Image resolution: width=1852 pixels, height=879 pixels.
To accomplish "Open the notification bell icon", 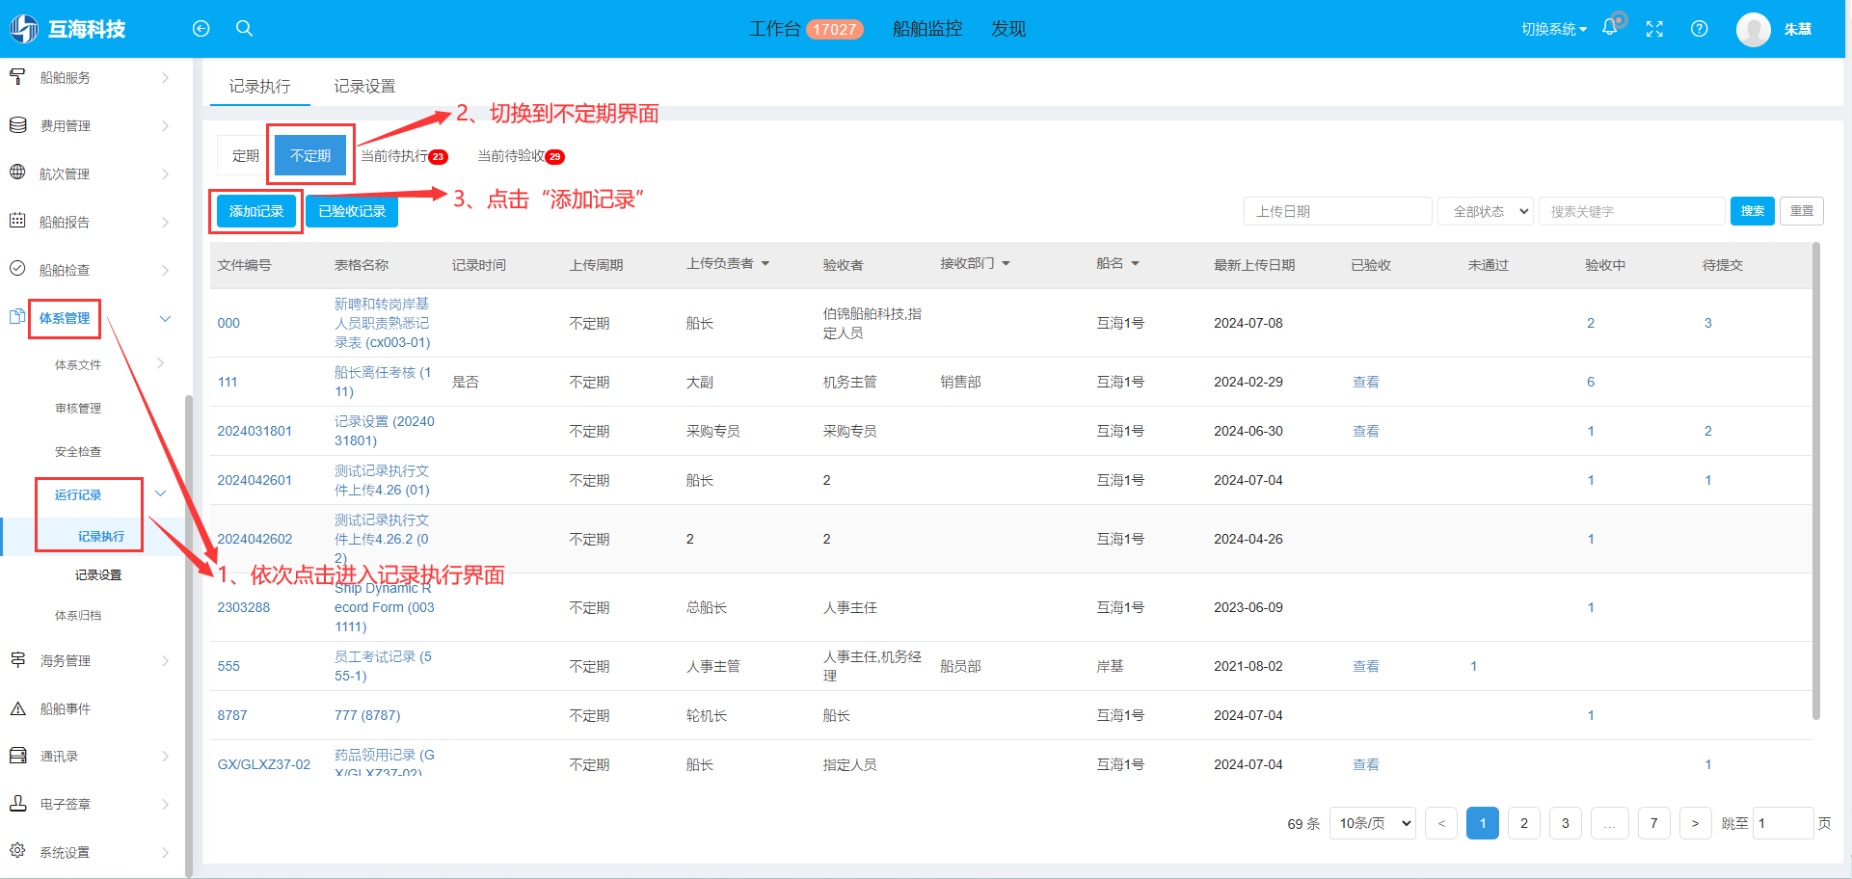I will point(1609,28).
